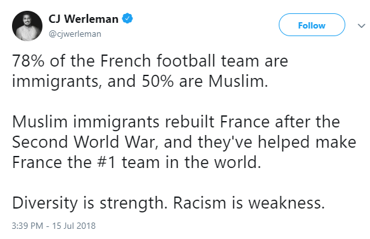Screen dimensions: 370x239
Task: Click the phrase they've helped make
Action: [x=277, y=143]
